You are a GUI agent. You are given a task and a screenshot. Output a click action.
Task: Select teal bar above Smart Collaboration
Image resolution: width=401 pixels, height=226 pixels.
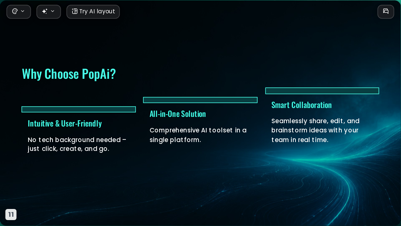point(322,91)
